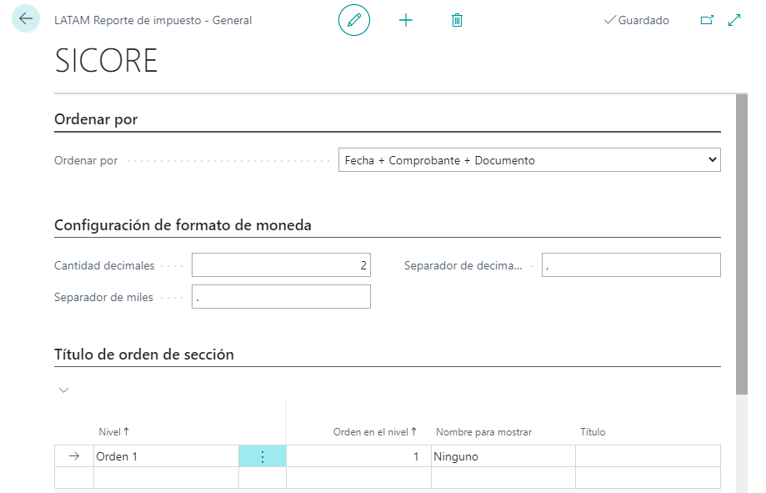Click the Ordenar por section heading
This screenshot has height=493, width=766.
[96, 119]
